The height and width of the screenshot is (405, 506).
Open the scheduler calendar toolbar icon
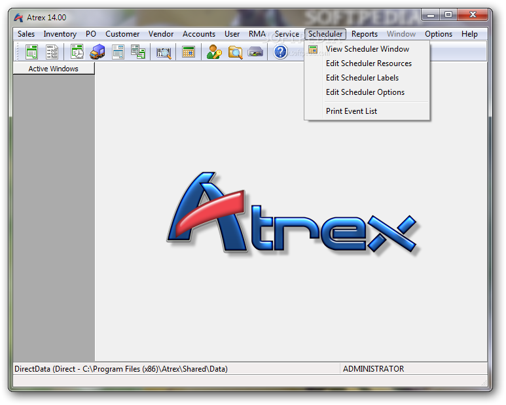(x=189, y=52)
